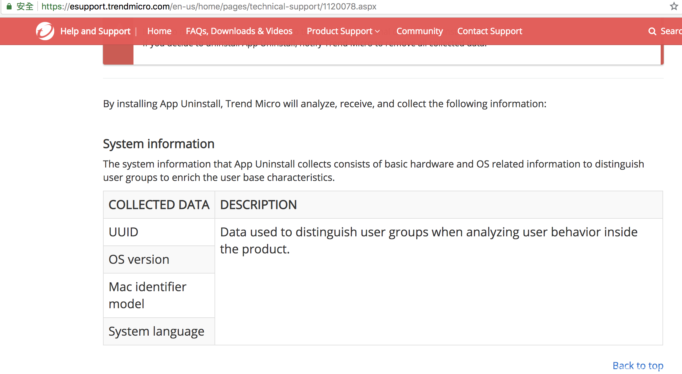Click the red alert box side block
This screenshot has width=682, height=374.
coord(118,55)
